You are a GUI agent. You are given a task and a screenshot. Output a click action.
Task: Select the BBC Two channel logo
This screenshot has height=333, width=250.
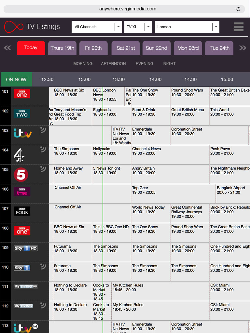click(x=22, y=113)
